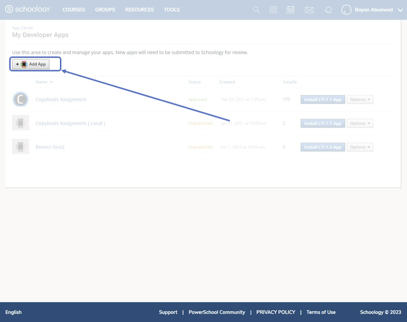
Task: Click the Status column header
Action: pos(194,82)
